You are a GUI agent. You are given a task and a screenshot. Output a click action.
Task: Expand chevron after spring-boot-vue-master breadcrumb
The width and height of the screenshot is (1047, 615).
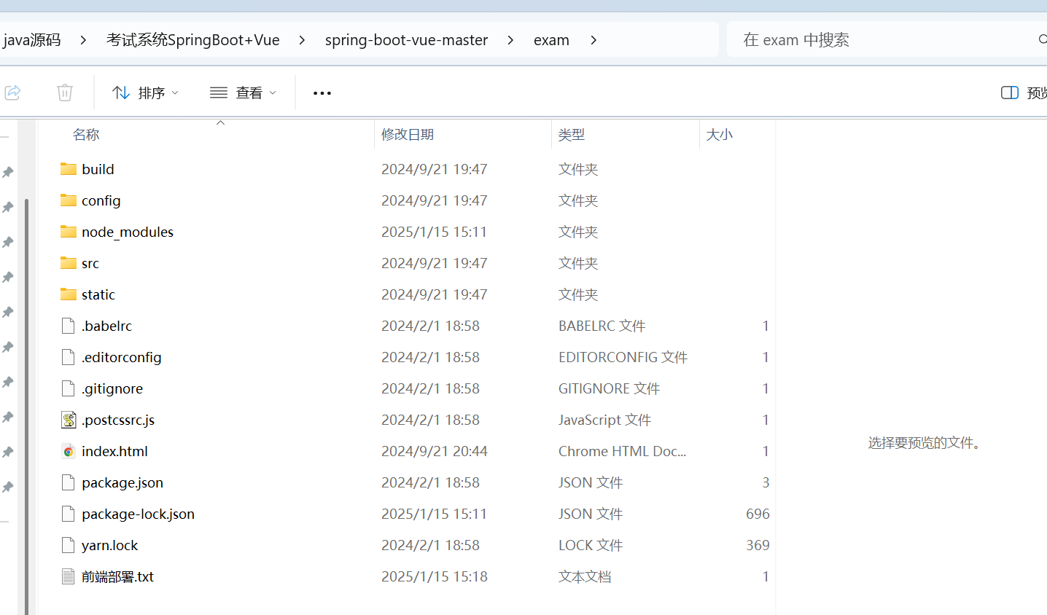pos(510,40)
